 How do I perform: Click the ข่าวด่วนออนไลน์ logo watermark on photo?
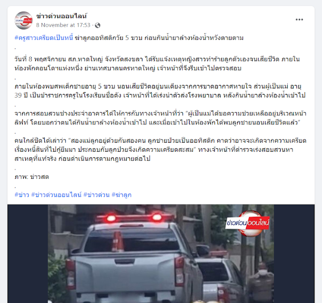coord(248,223)
